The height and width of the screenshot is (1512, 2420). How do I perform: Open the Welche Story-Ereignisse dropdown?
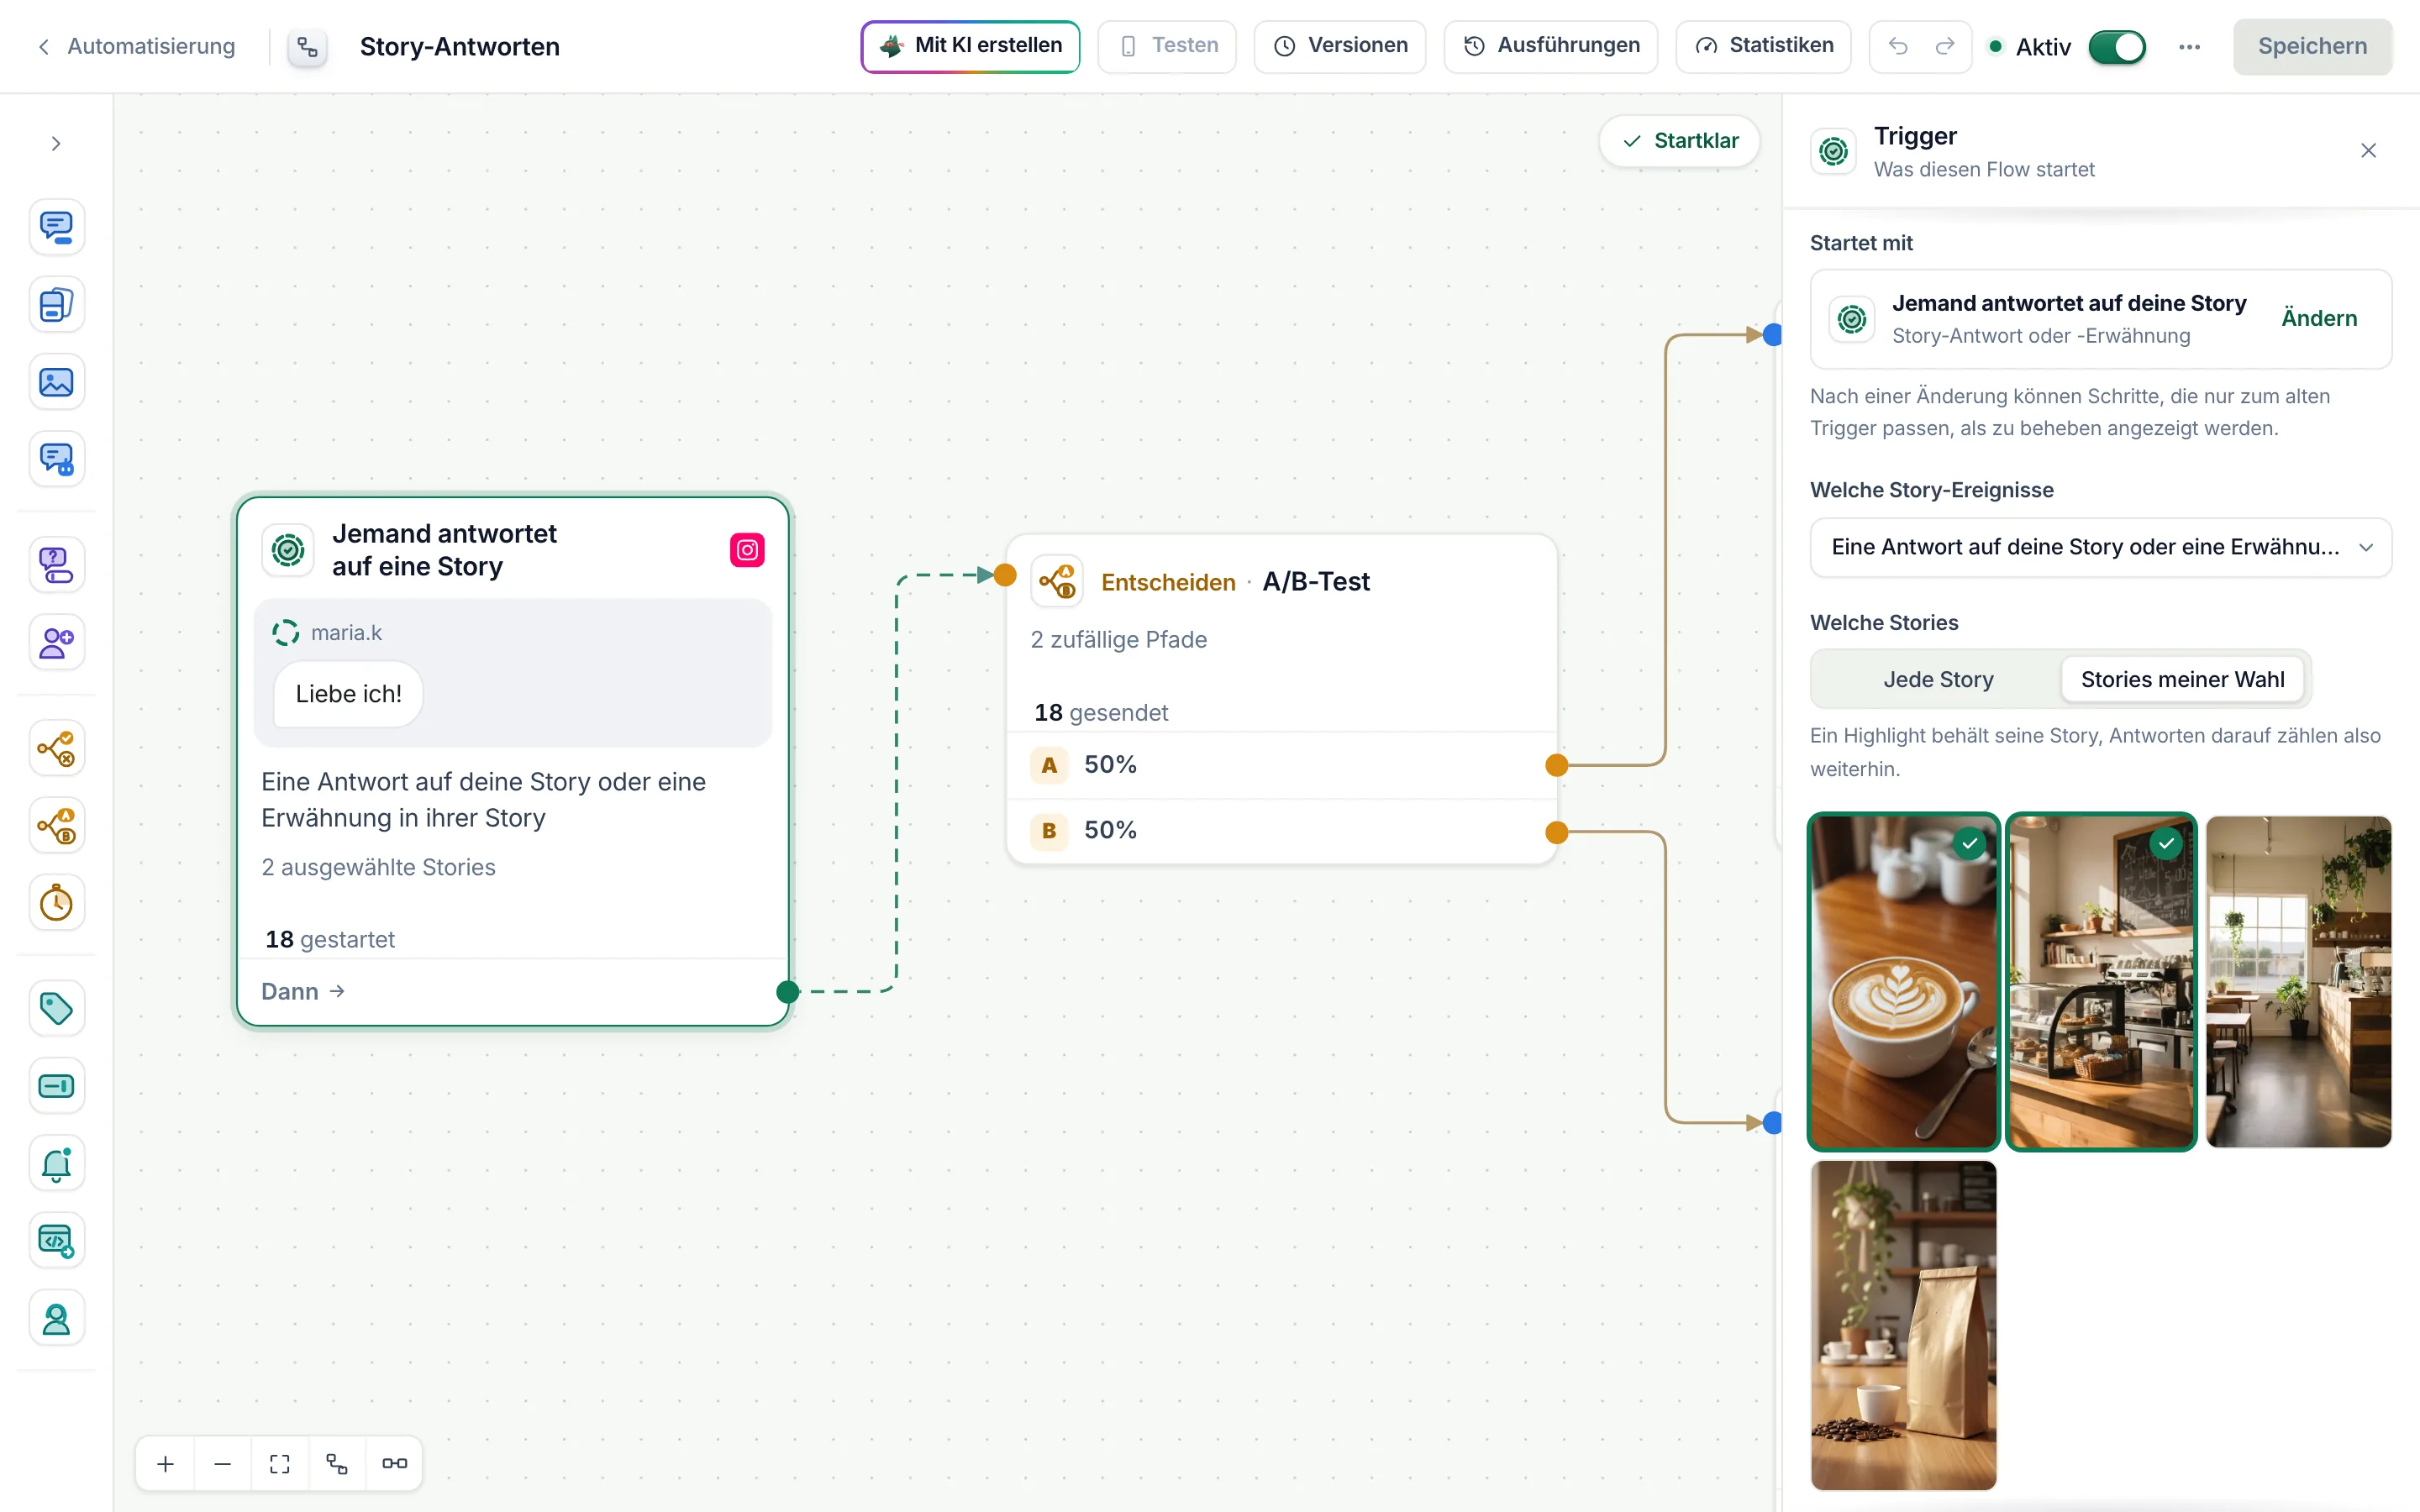[x=2101, y=547]
